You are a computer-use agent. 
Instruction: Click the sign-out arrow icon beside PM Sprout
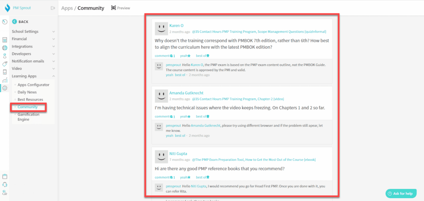click(53, 8)
